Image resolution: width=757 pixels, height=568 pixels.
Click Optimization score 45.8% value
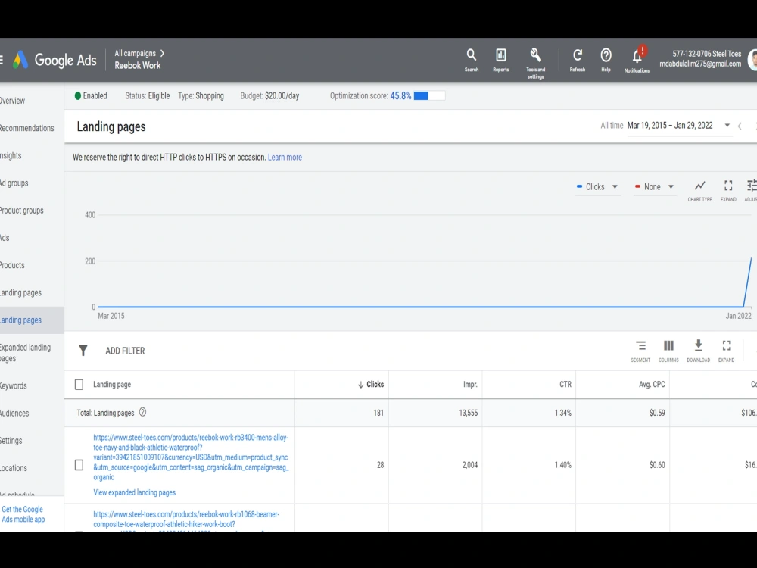[400, 95]
